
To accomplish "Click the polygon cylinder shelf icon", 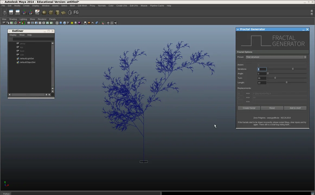I will pyautogui.click(x=57, y=12).
